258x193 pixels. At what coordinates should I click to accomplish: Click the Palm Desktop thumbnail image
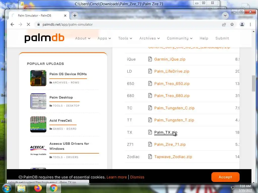(38, 101)
